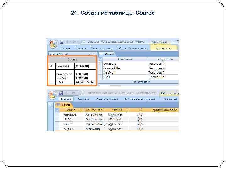Click table icon on Design view Course tab
The width and height of the screenshot is (226, 169).
101,54
